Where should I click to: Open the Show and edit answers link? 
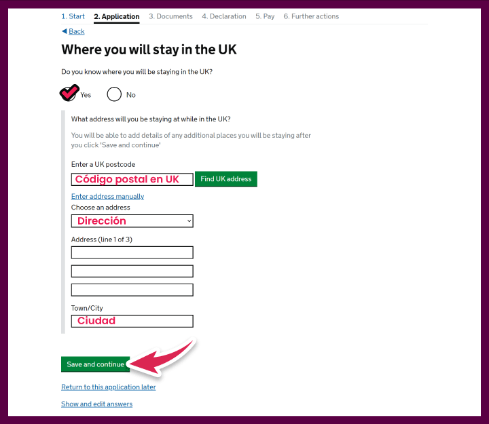point(97,404)
